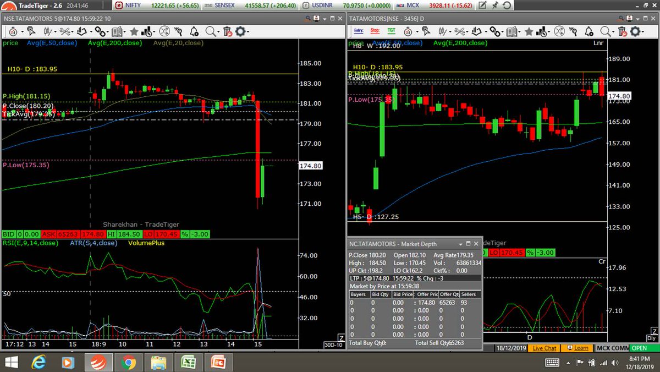Open Excel from taskbar
This screenshot has height=372, width=660.
click(x=188, y=363)
